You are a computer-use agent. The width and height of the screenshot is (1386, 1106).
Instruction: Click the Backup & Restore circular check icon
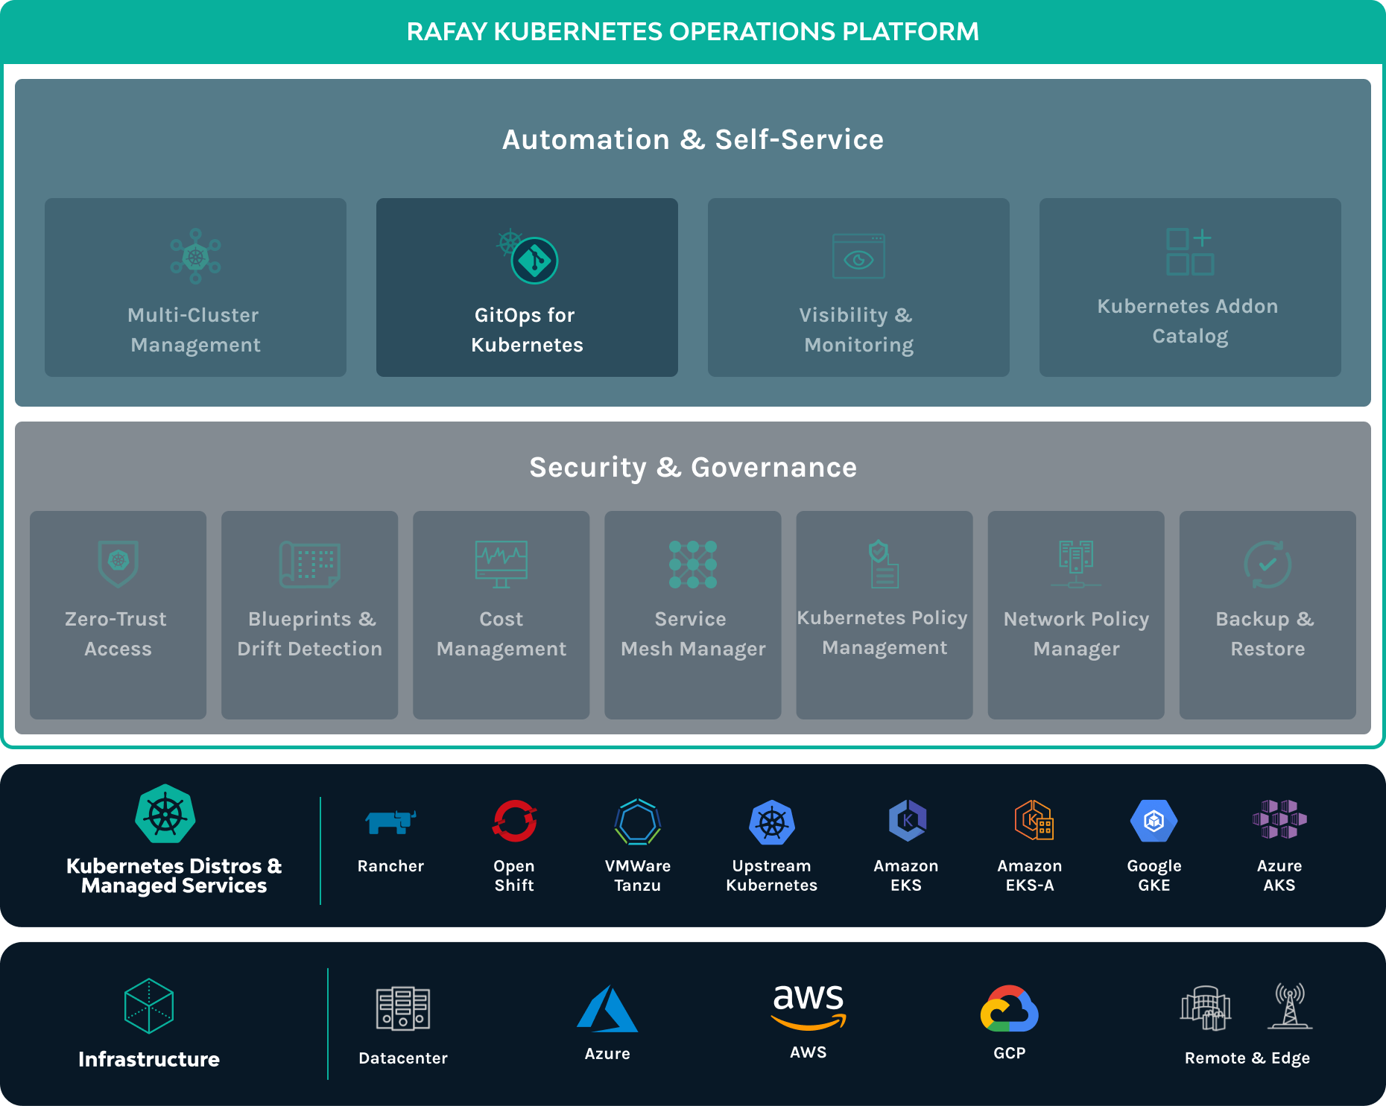(x=1268, y=564)
